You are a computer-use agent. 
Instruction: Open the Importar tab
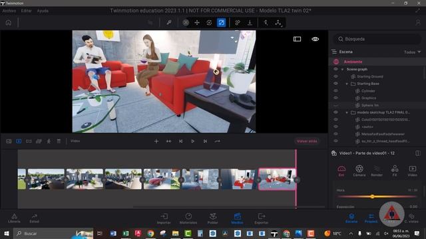click(x=164, y=218)
